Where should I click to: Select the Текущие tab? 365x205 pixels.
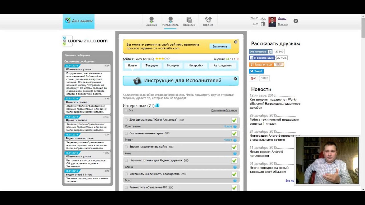pyautogui.click(x=152, y=65)
